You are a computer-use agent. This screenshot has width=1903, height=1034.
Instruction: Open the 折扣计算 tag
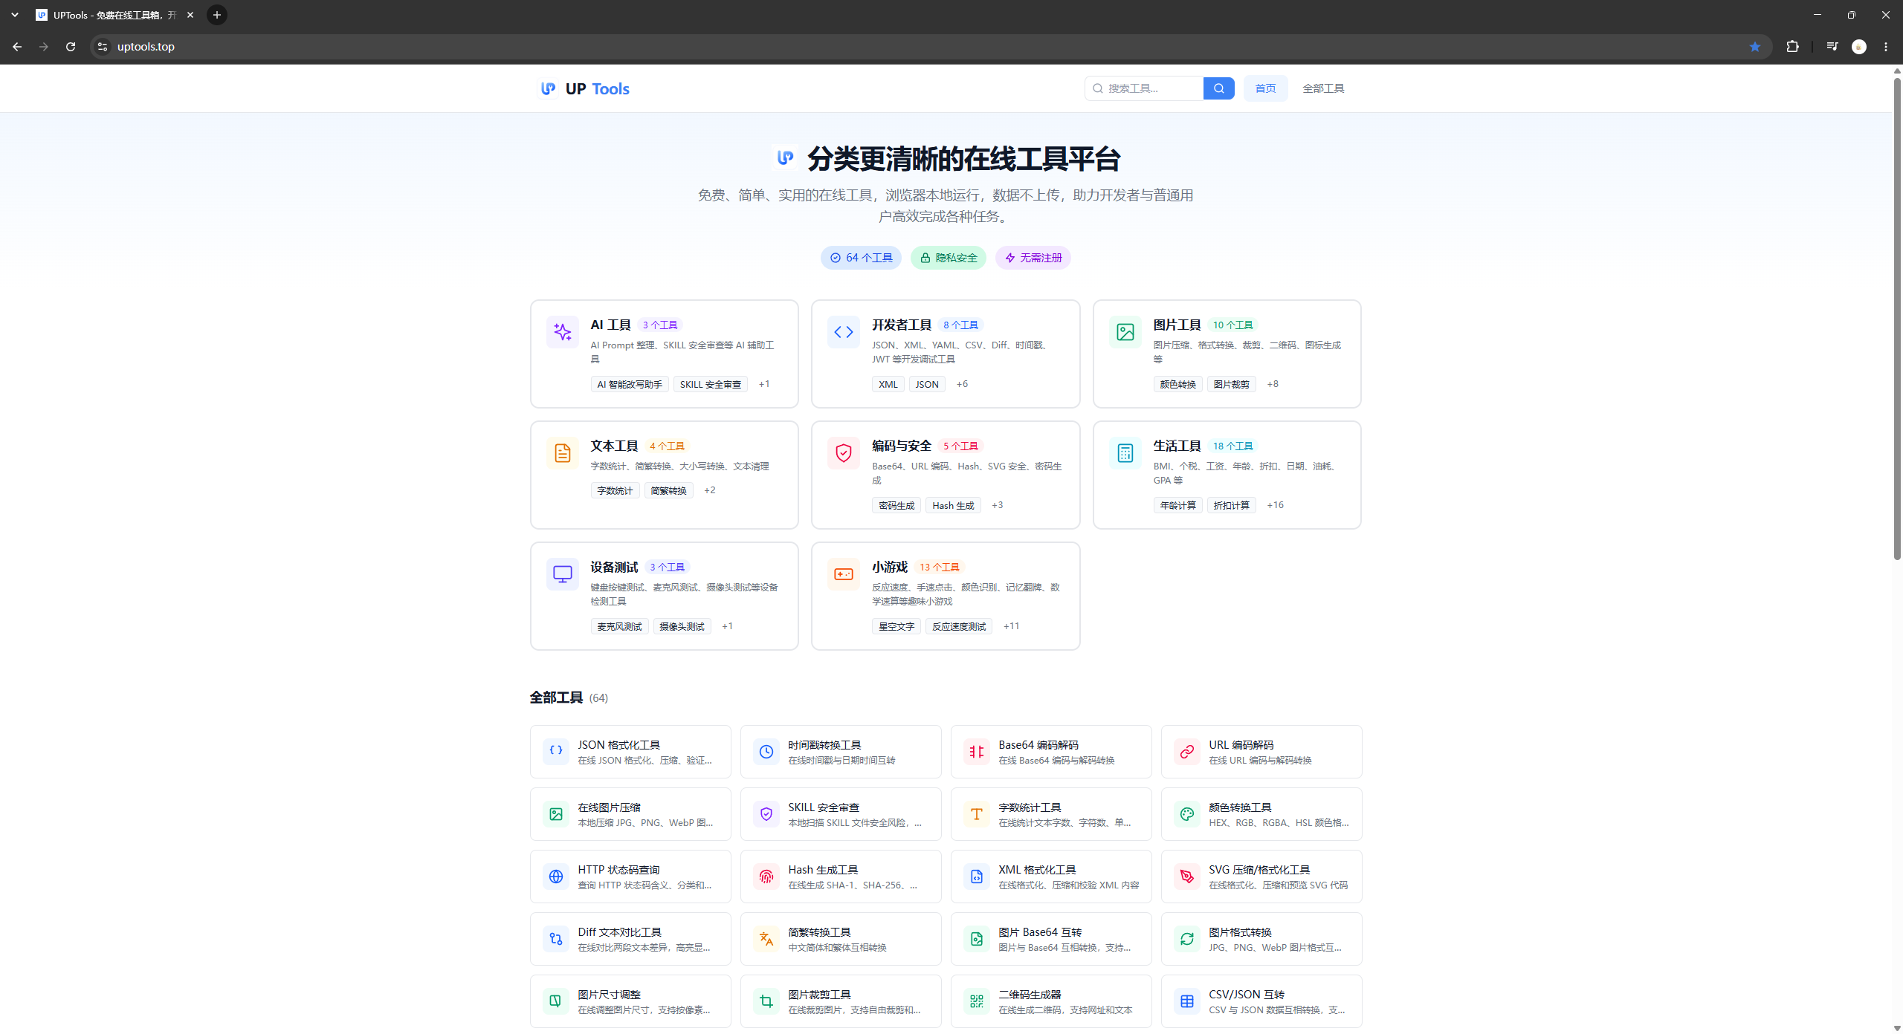click(x=1231, y=505)
